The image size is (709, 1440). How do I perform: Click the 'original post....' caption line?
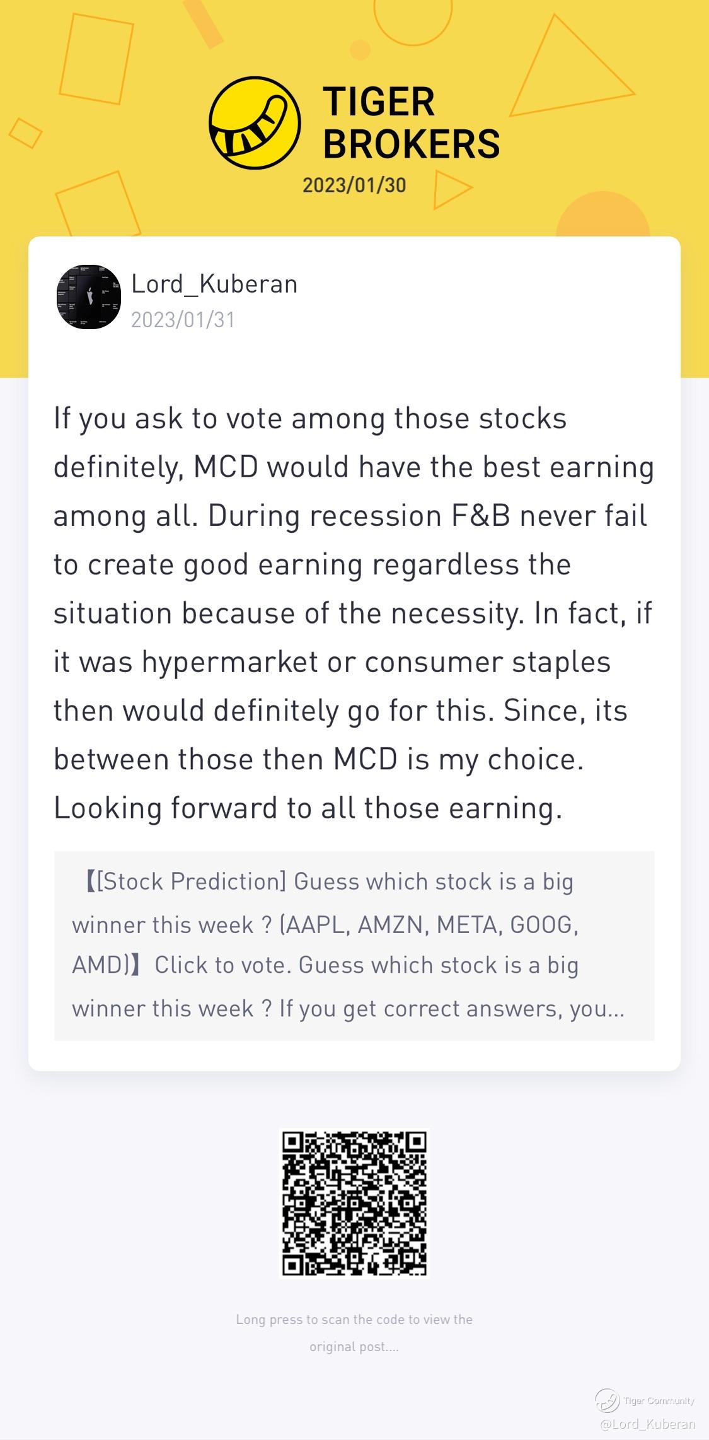pos(354,1347)
